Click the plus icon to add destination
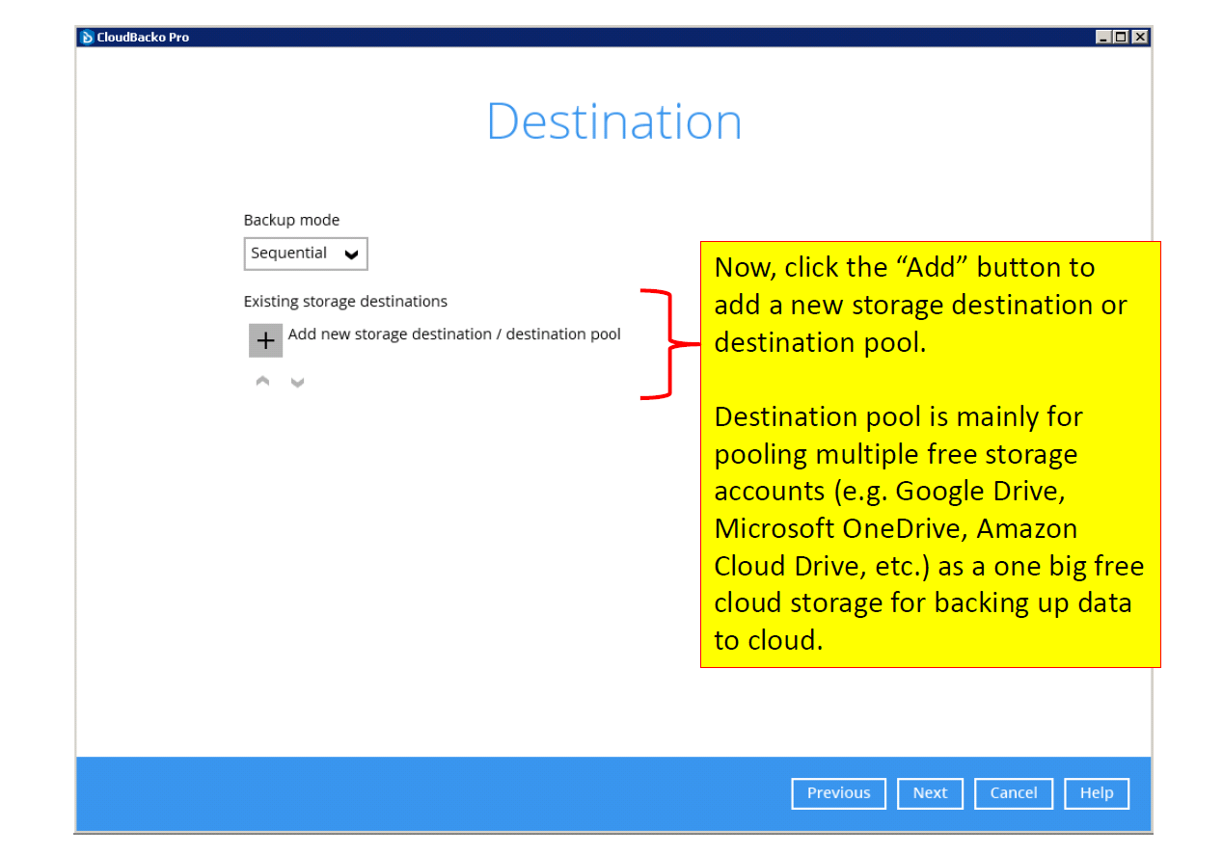 (x=265, y=340)
